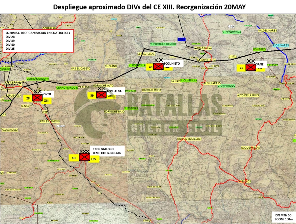Click the "EL PLANO" label
296x224 pixels.
click(111, 66)
